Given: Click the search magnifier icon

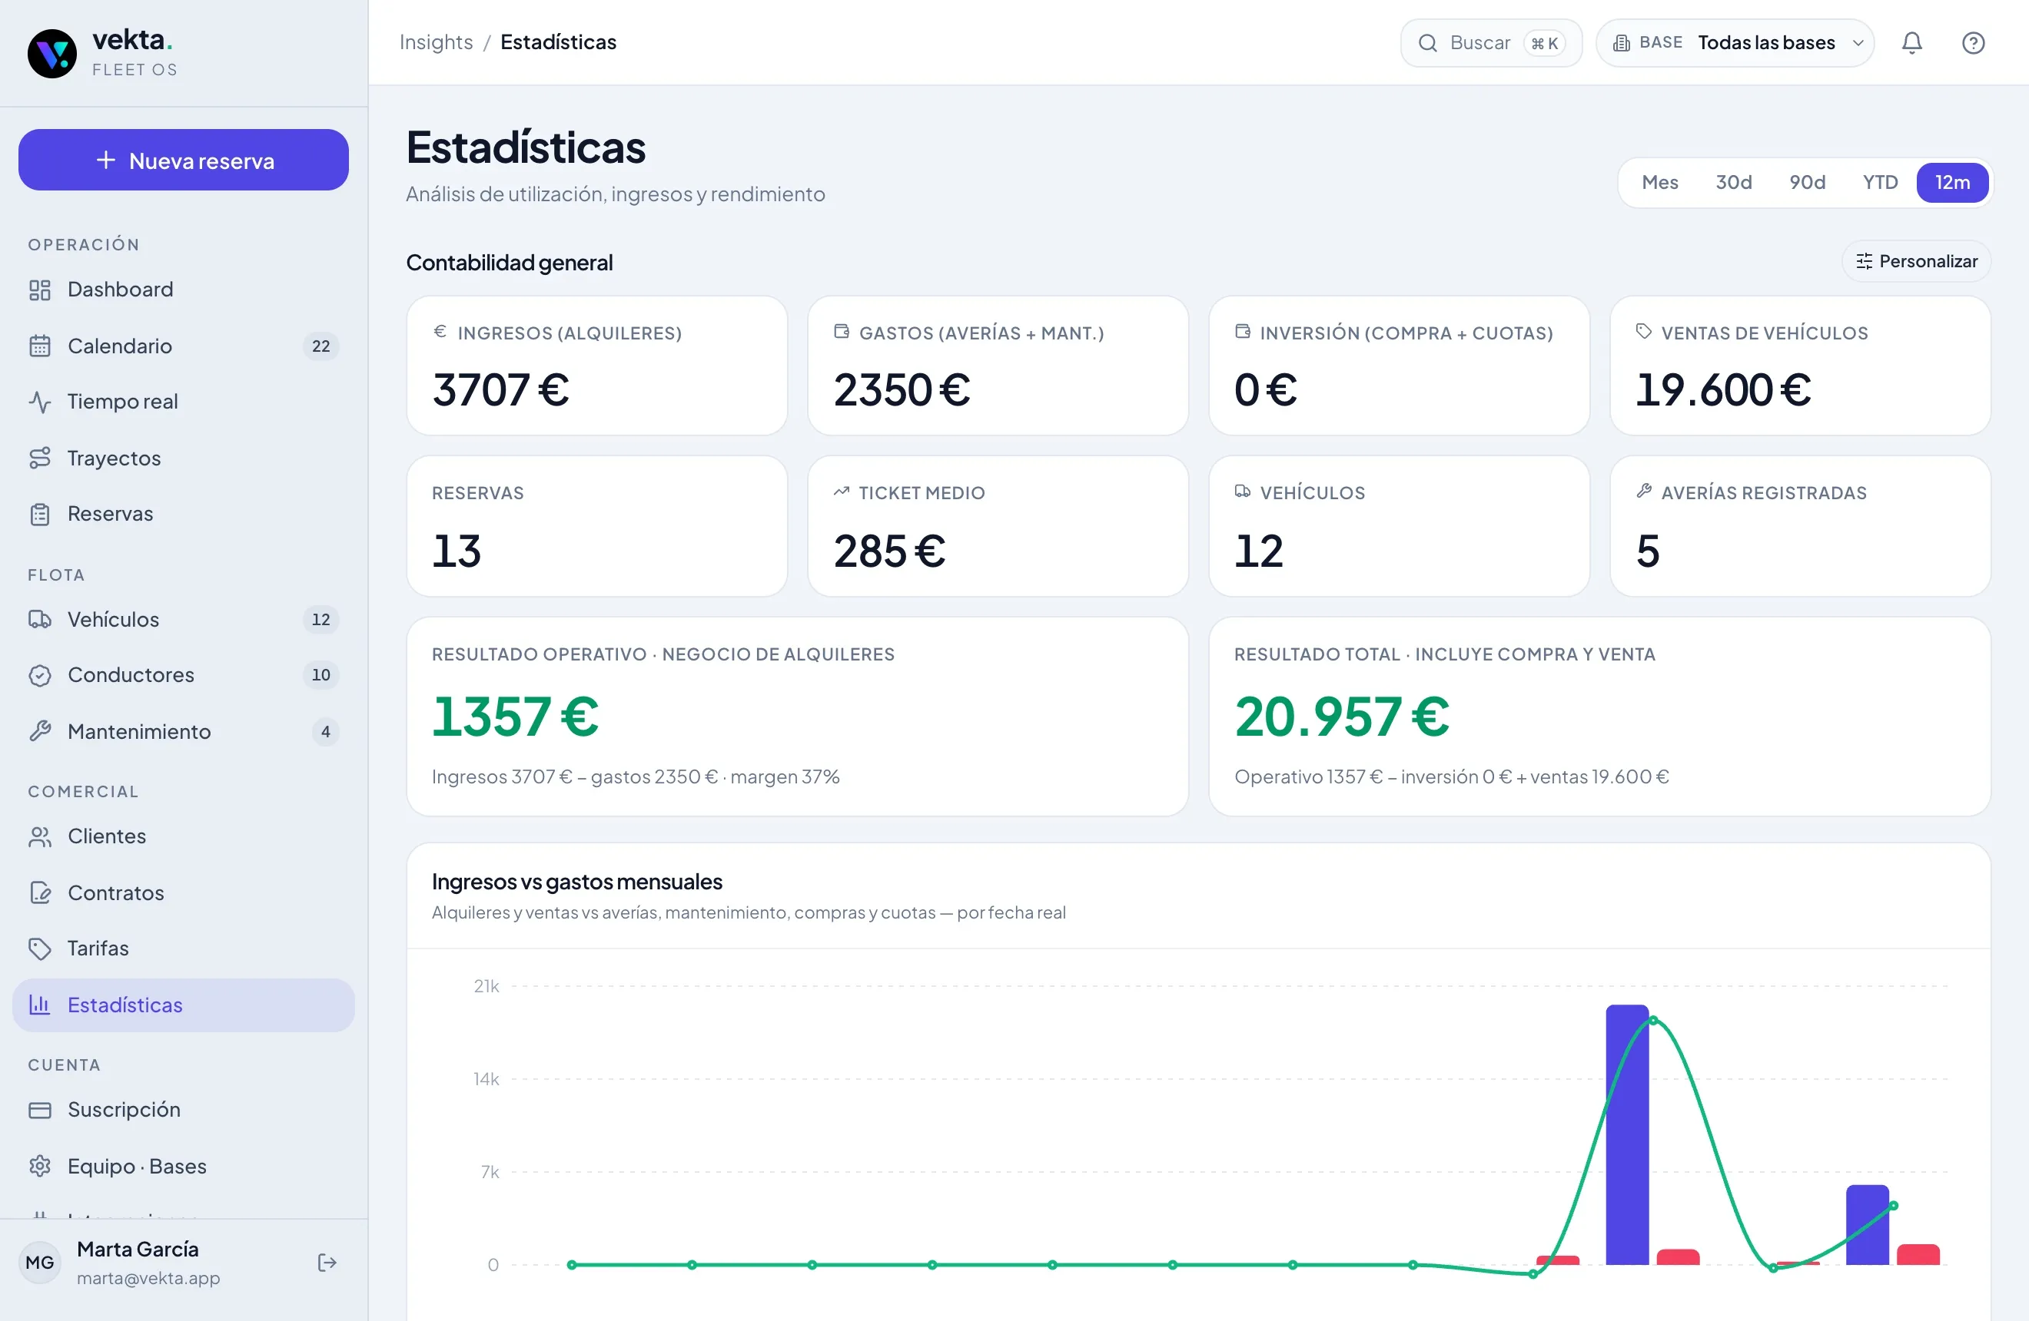Looking at the screenshot, I should click(x=1428, y=42).
